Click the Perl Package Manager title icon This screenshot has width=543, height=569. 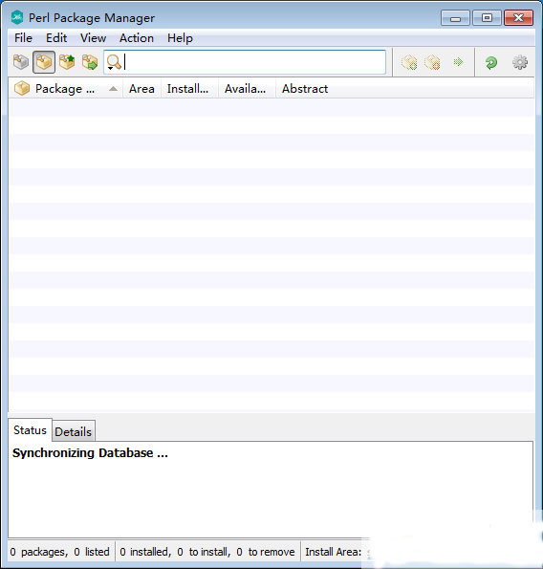point(17,17)
